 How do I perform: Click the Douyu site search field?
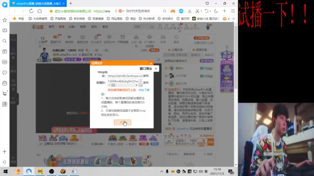coord(143,27)
